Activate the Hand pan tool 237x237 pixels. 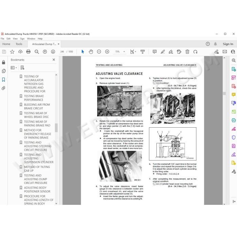[x=91, y=52]
